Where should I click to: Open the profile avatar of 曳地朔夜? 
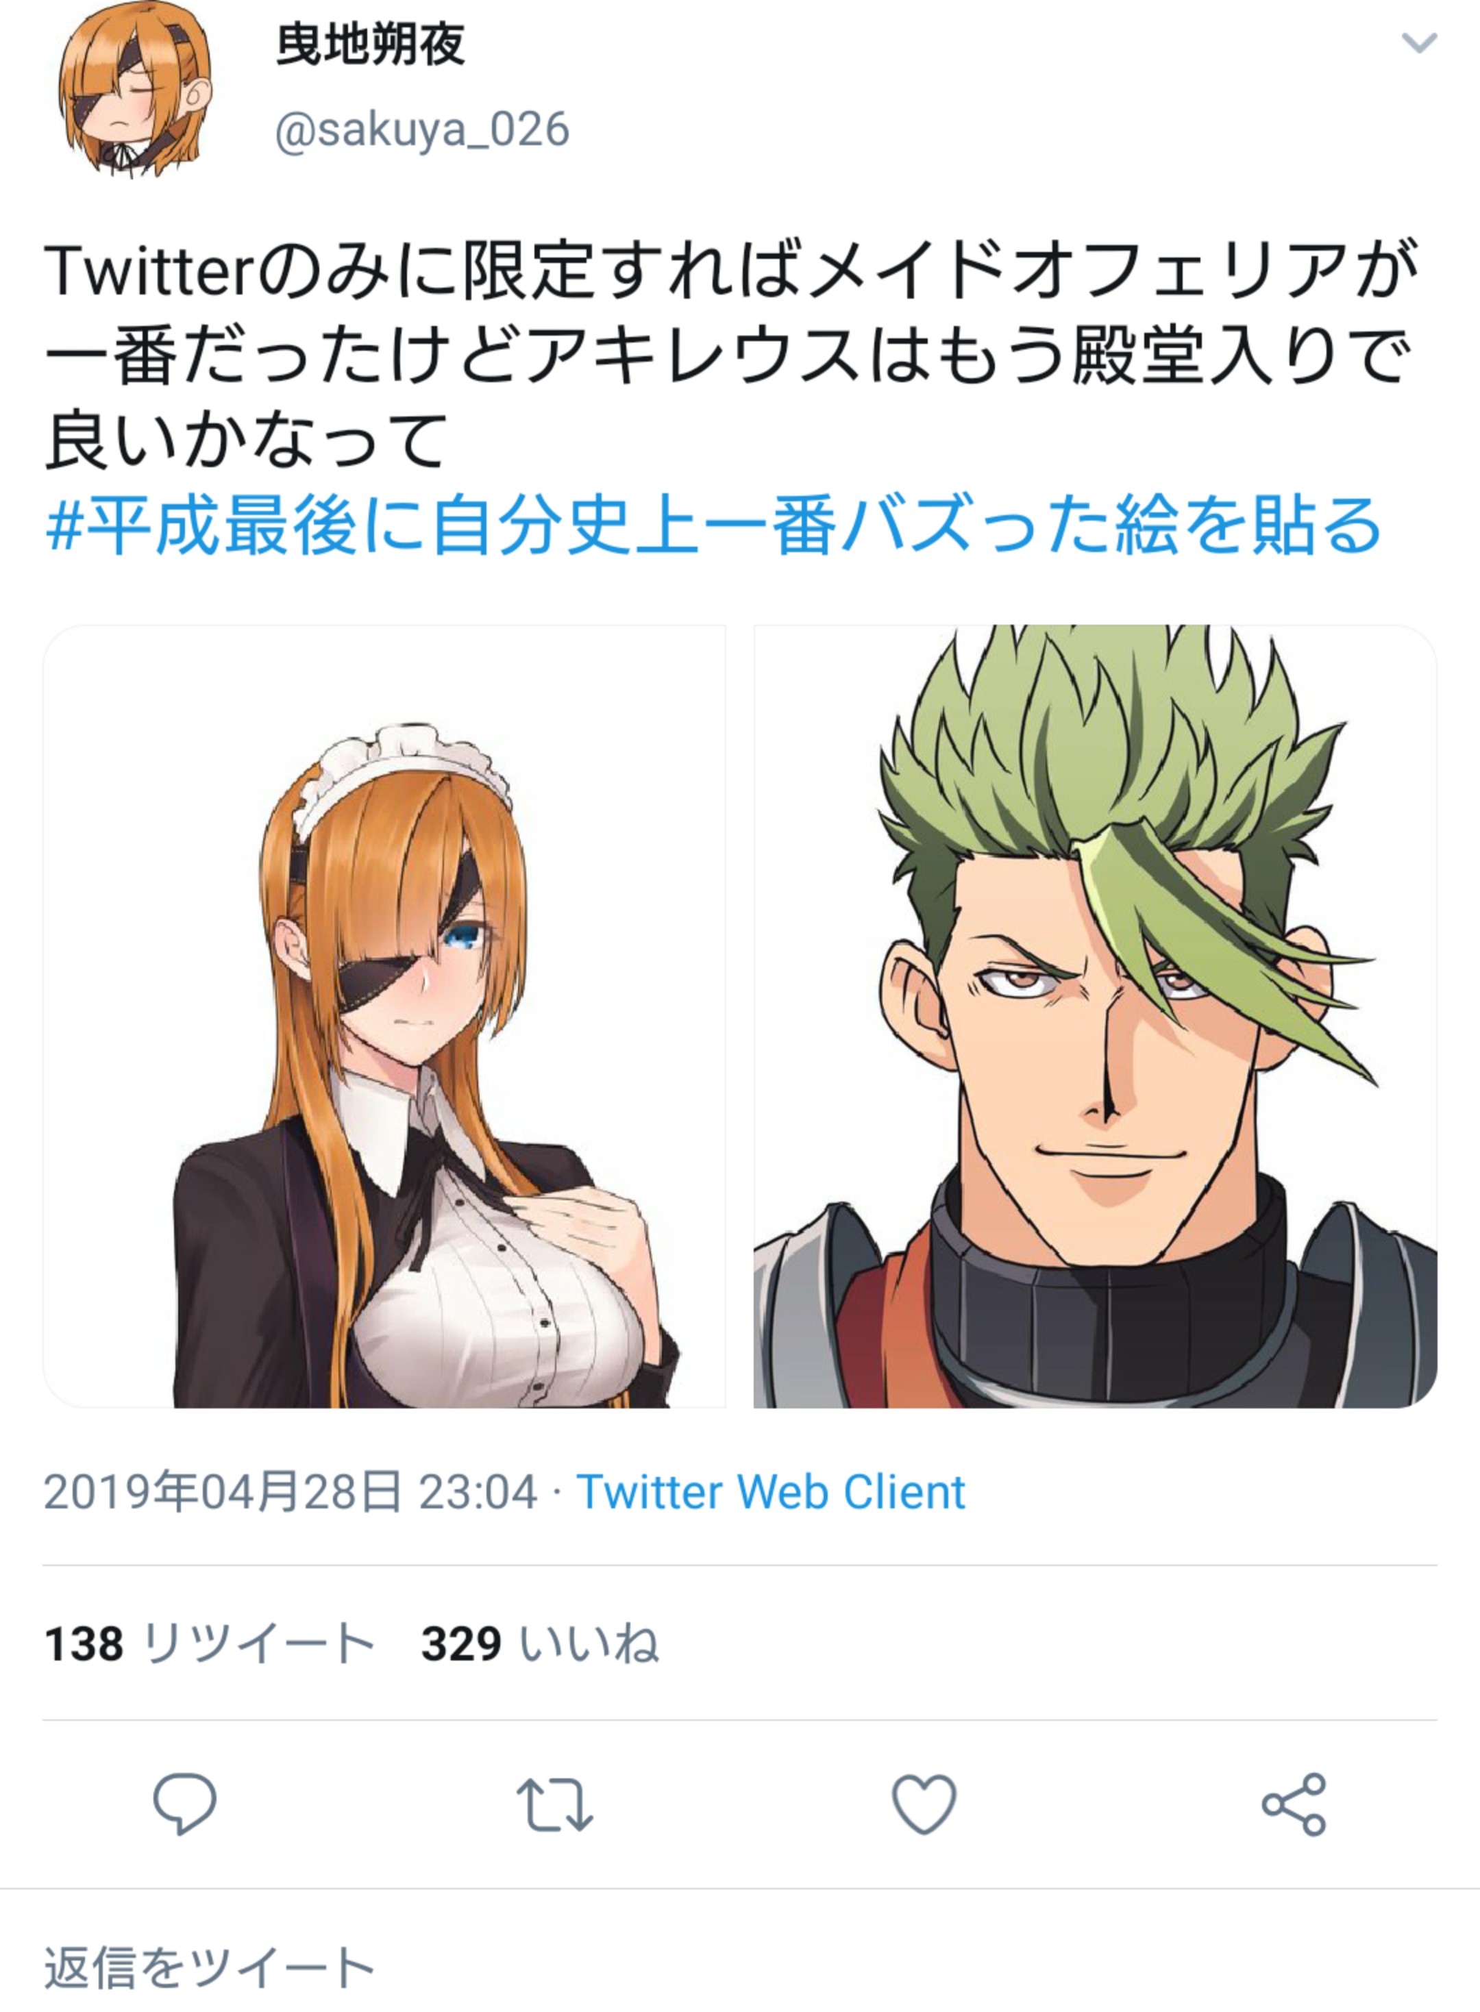tap(135, 88)
